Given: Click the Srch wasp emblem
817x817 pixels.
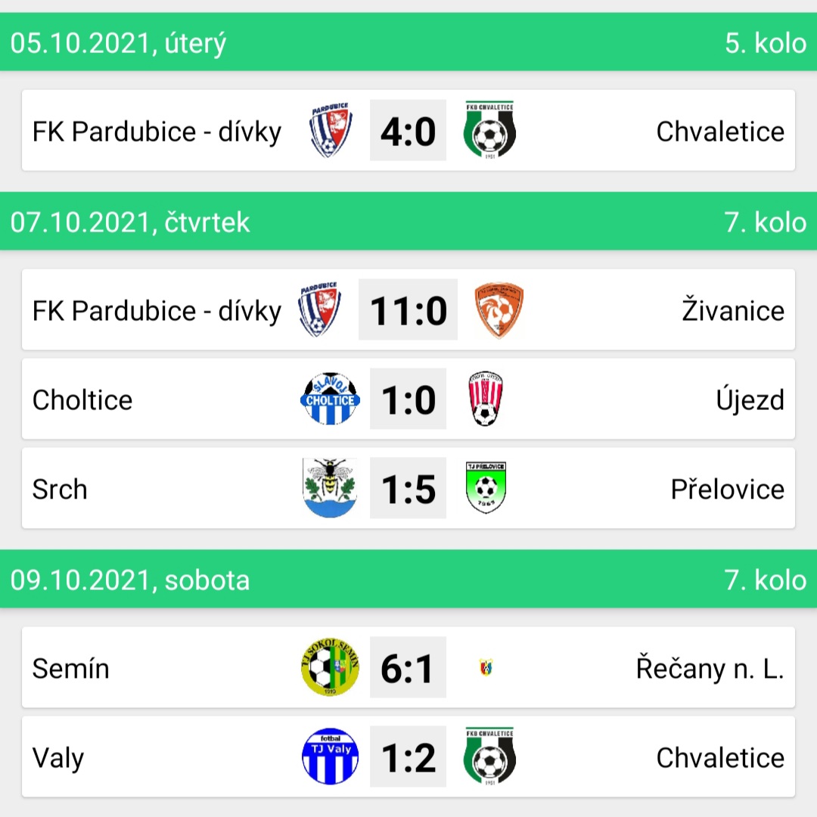Looking at the screenshot, I should (x=330, y=488).
